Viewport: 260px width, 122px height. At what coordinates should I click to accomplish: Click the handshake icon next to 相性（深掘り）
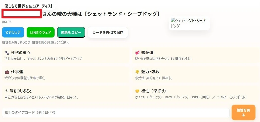click(137, 91)
